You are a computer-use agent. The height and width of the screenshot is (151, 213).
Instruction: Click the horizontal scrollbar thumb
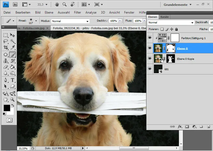click(134, 148)
